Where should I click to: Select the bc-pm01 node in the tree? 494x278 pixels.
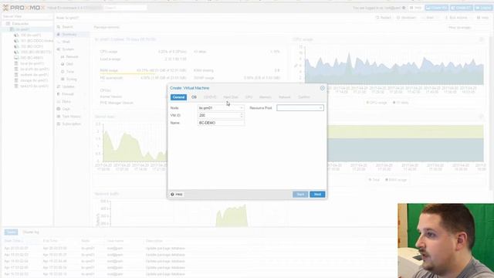(x=22, y=29)
